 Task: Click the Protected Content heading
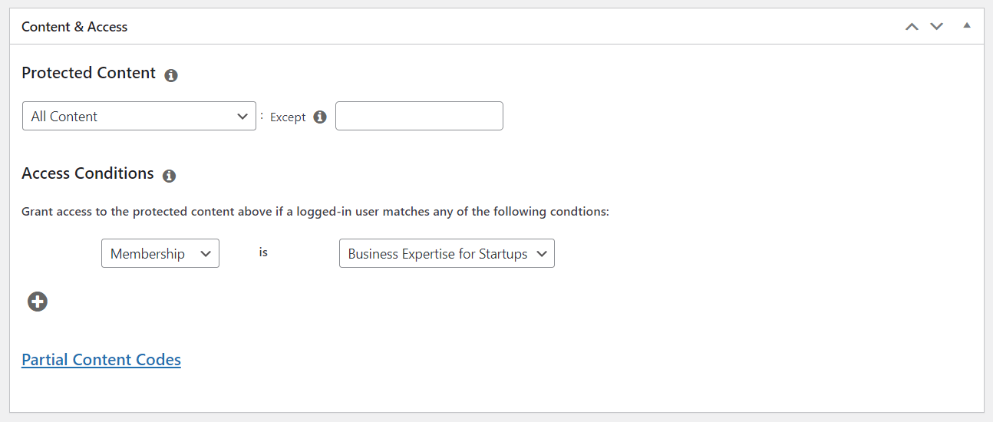(x=89, y=73)
